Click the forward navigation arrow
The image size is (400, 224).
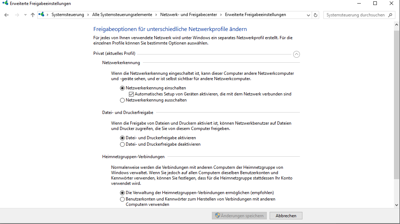point(17,15)
